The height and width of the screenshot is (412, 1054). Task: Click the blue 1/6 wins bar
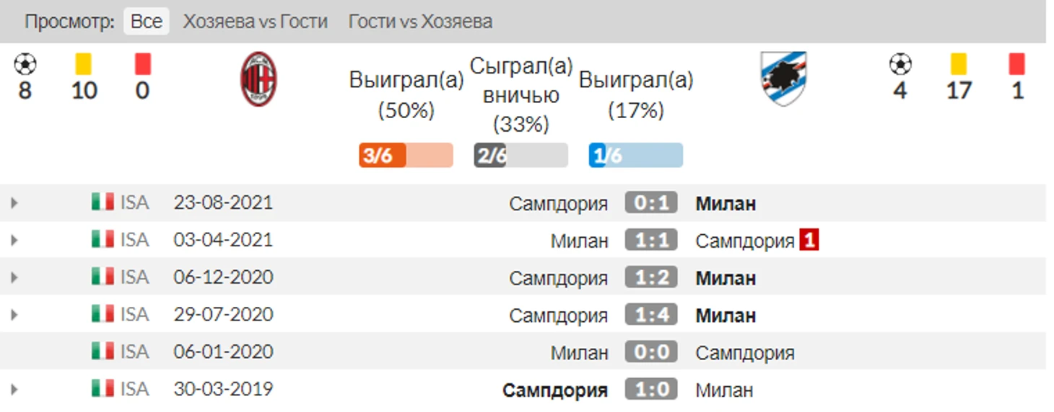click(635, 156)
